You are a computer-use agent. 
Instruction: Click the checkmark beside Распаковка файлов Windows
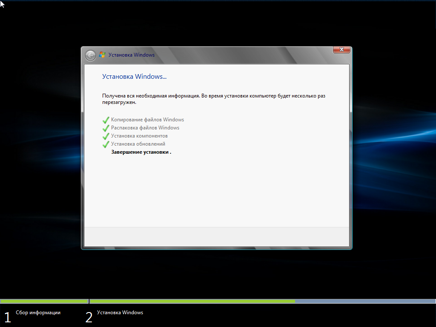point(106,128)
